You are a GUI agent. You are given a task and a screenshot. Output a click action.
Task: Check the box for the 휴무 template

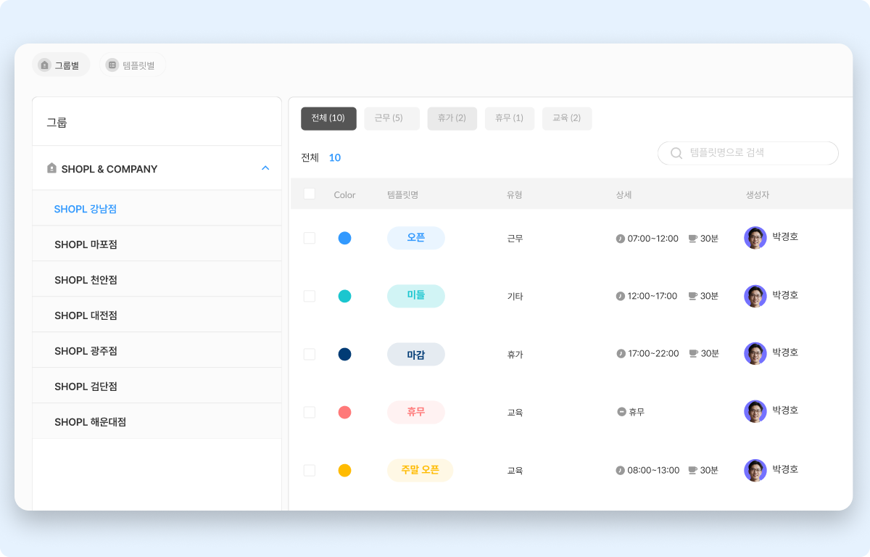[310, 412]
